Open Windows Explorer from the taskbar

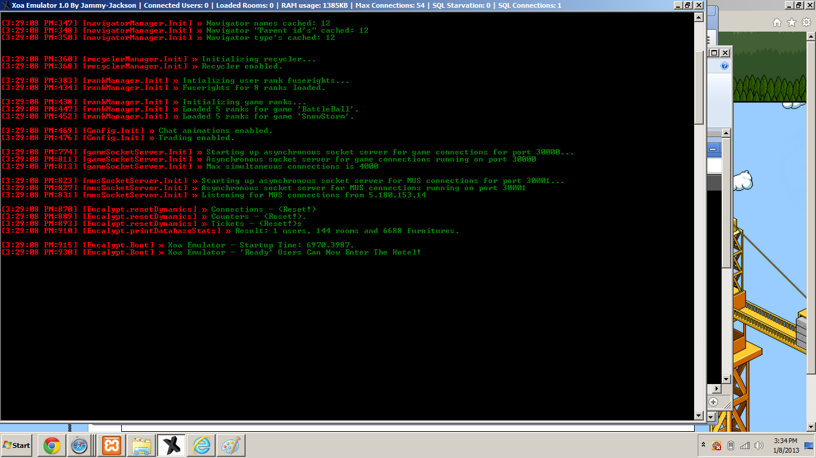tap(142, 445)
